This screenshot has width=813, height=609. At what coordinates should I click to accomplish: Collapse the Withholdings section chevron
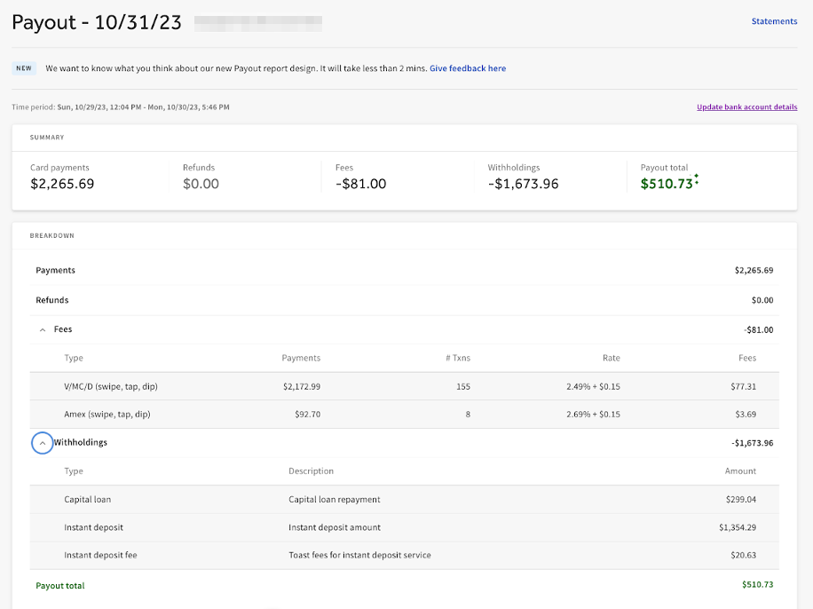point(42,442)
